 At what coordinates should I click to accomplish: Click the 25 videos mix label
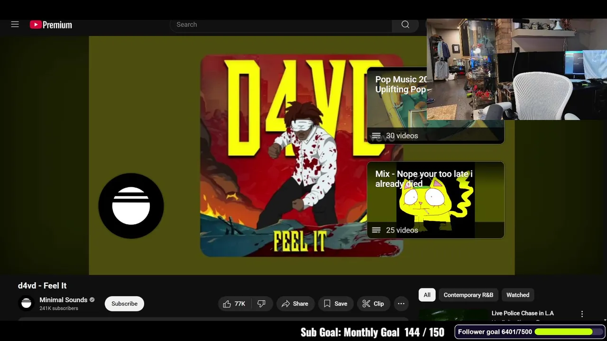point(402,230)
